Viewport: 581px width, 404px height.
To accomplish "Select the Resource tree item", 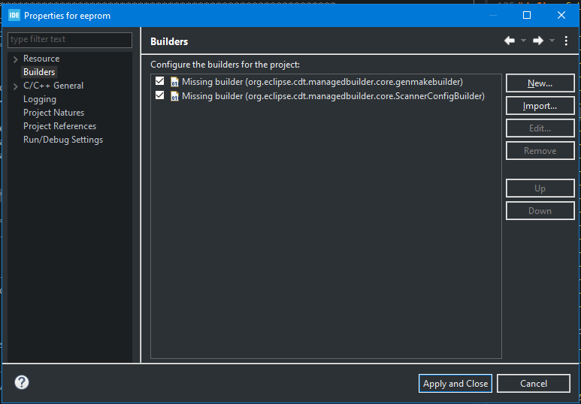I will tap(41, 59).
